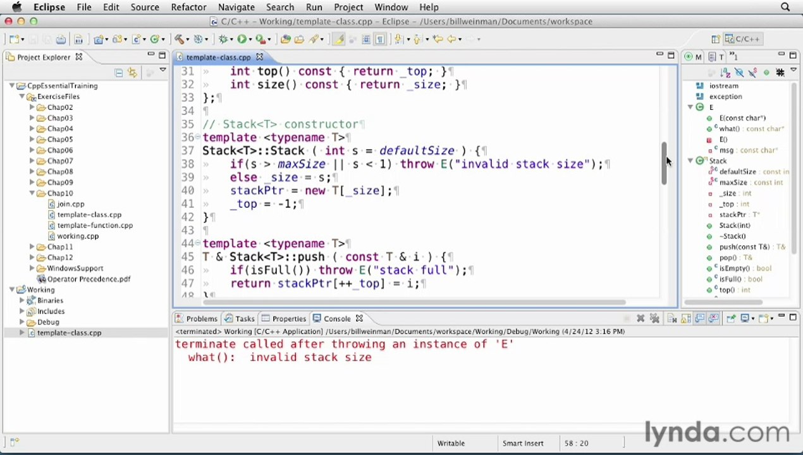Switch to the Properties tab
The width and height of the screenshot is (803, 455).
click(284, 318)
